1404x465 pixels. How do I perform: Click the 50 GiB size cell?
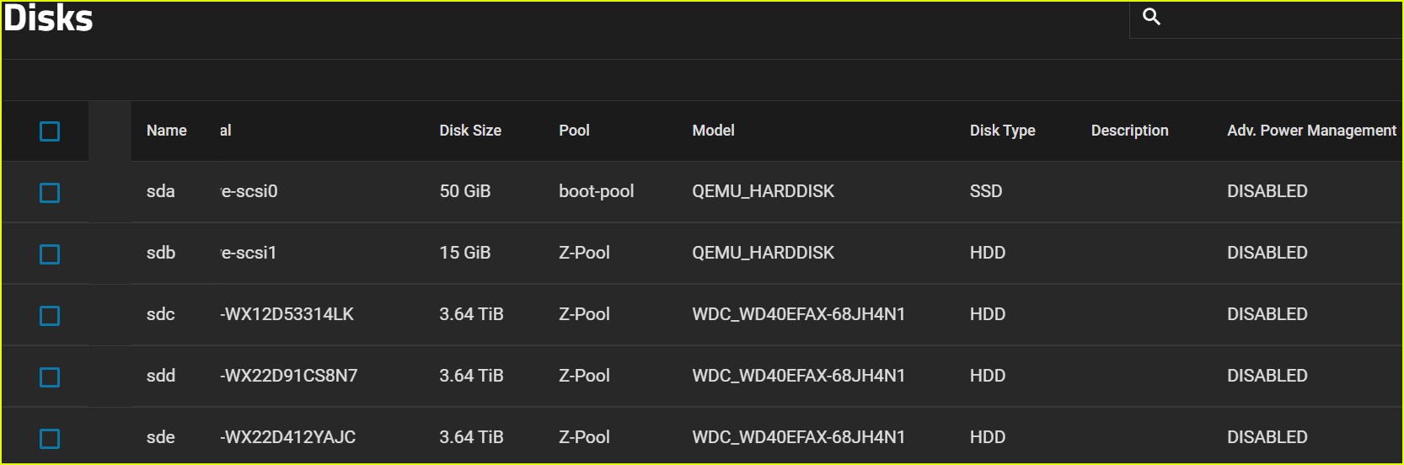pos(464,191)
